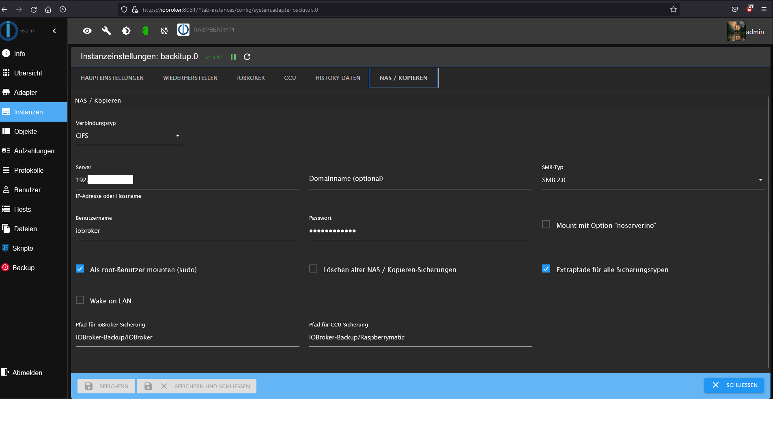Enable Löschen alter NAS / Kopieren-Sicherungen
Viewport: 779px width, 438px height.
click(x=313, y=269)
